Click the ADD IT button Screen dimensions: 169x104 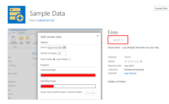pos(118,40)
